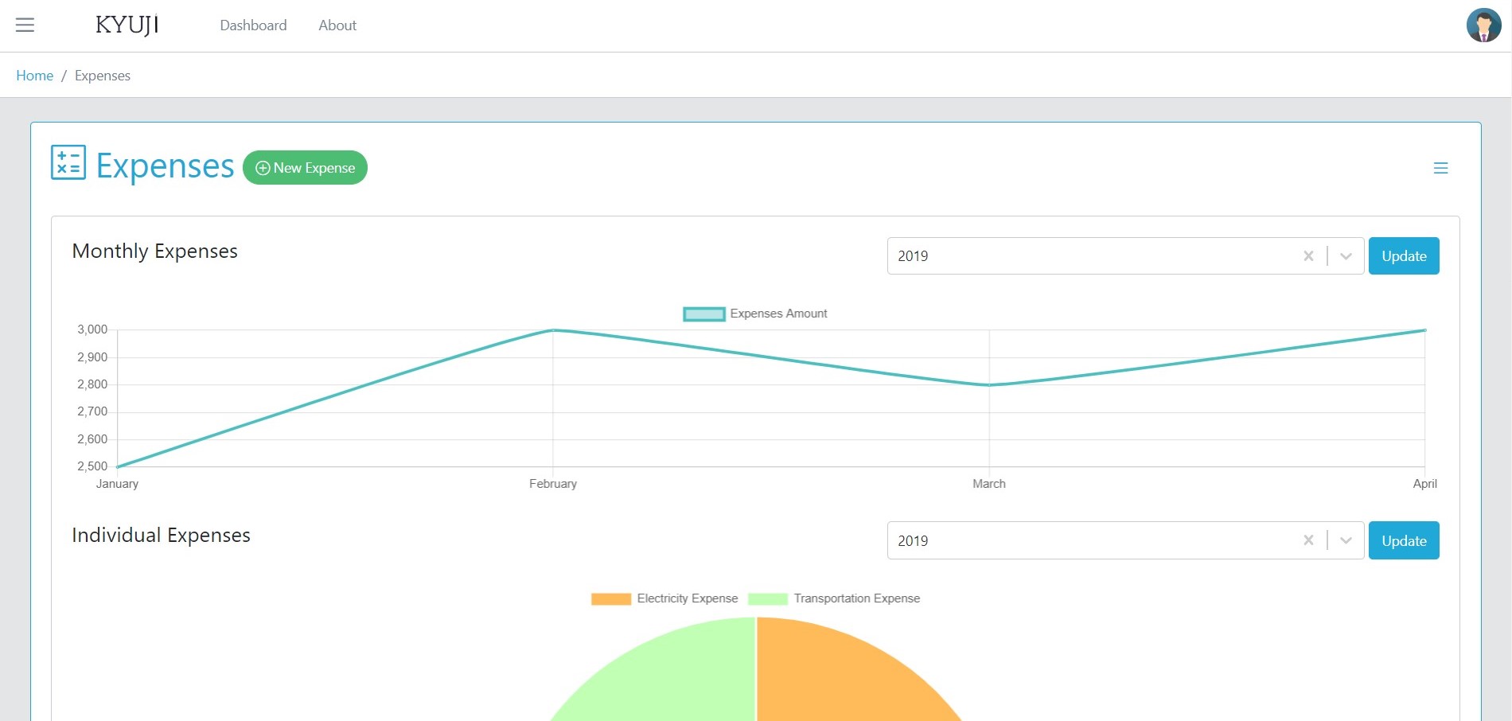Expand the Individual Expenses year dropdown arrow
Image resolution: width=1512 pixels, height=721 pixels.
click(1346, 540)
